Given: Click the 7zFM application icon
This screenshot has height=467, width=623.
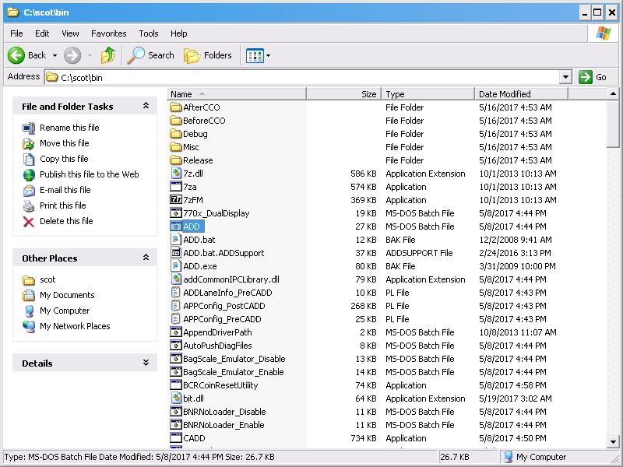Looking at the screenshot, I should pyautogui.click(x=176, y=200).
